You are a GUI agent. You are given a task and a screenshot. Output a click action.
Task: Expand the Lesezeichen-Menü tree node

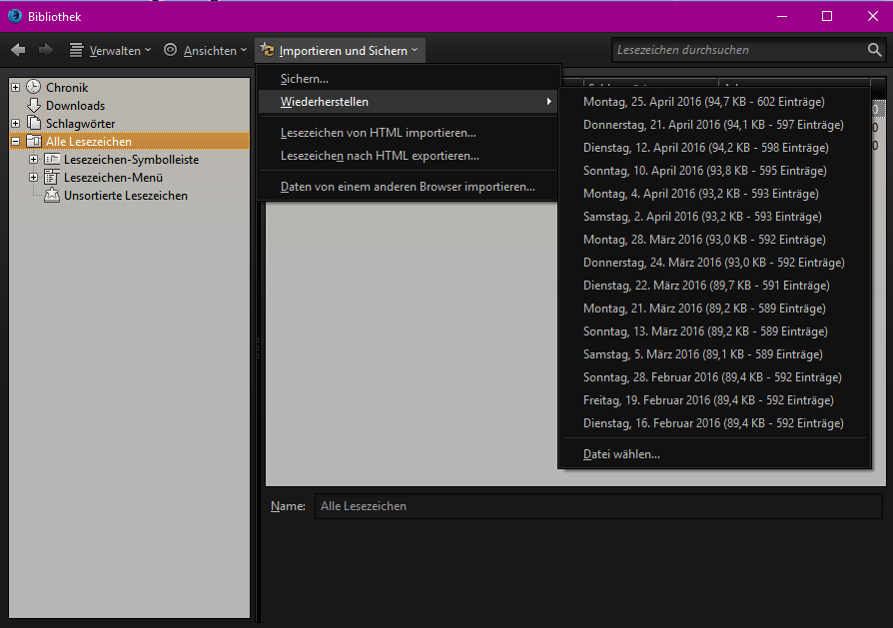point(34,178)
